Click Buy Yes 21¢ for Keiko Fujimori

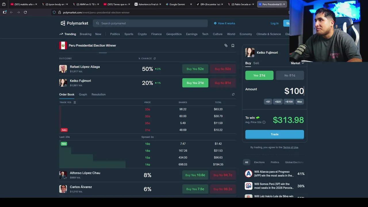195,83
